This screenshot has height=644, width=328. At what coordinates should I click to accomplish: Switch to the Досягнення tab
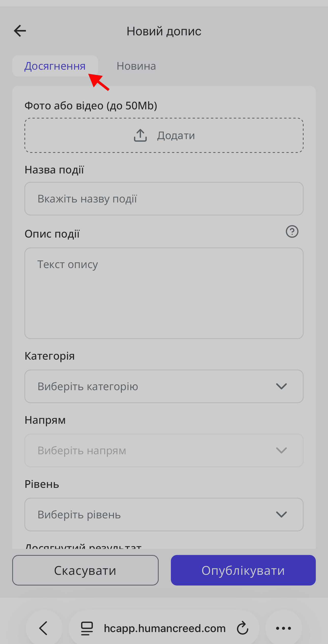(x=55, y=66)
